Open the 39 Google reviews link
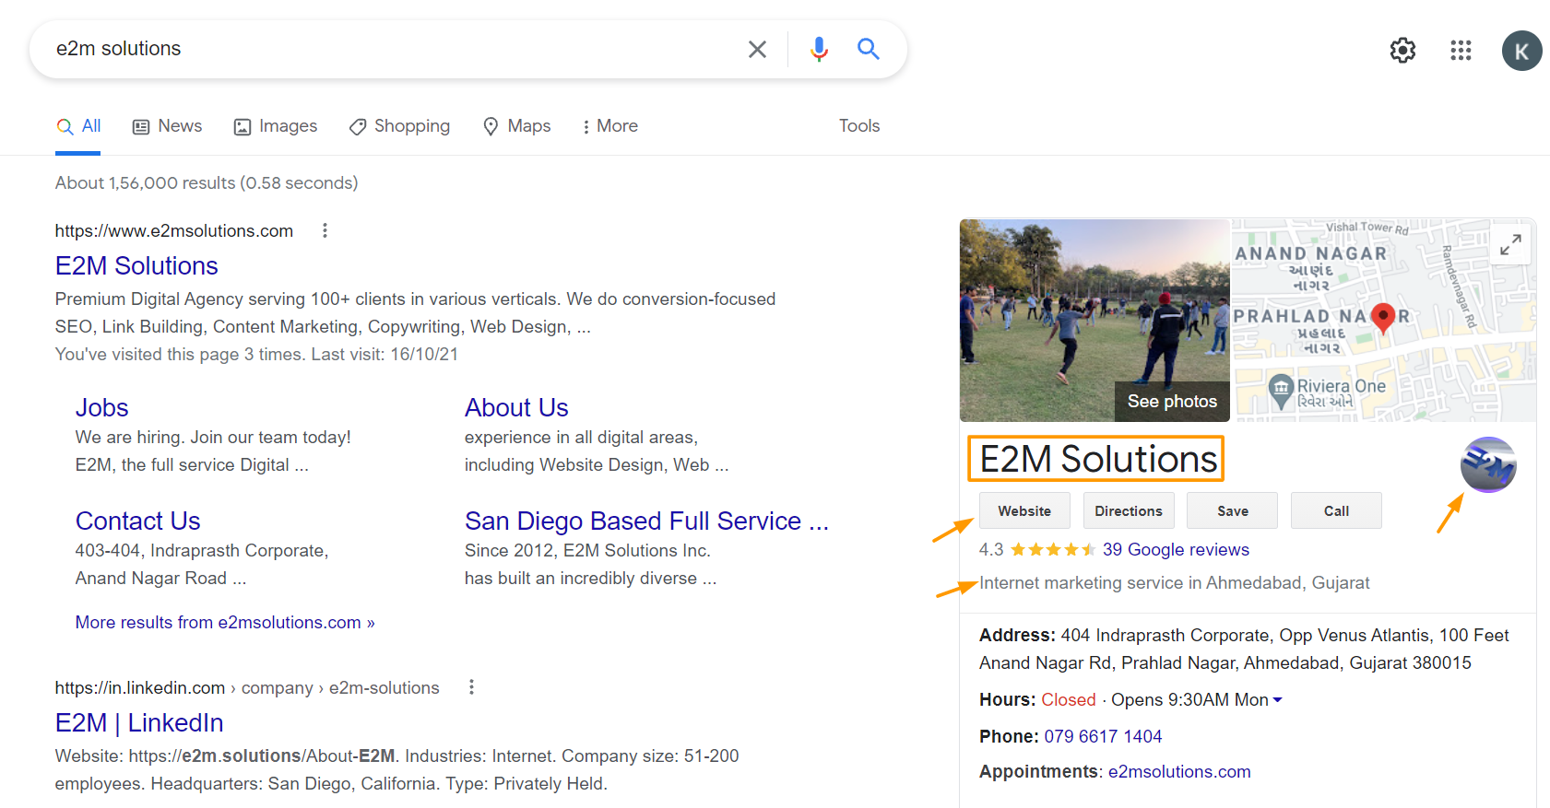This screenshot has height=808, width=1550. (1176, 550)
